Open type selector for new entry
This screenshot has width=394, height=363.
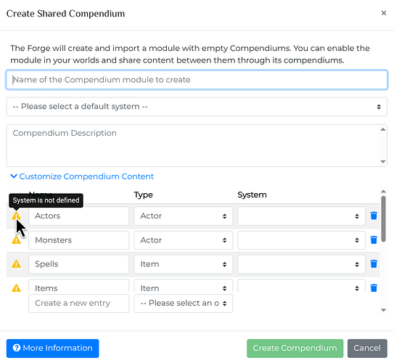pos(183,303)
